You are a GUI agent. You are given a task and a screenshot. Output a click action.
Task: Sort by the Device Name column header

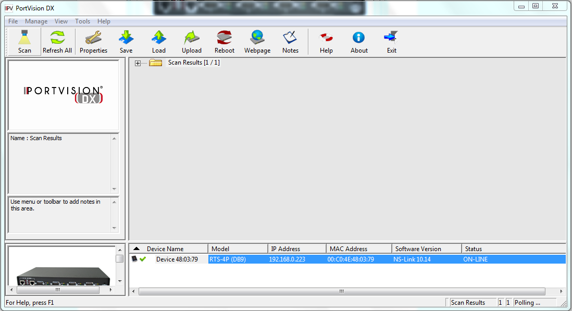click(x=169, y=248)
